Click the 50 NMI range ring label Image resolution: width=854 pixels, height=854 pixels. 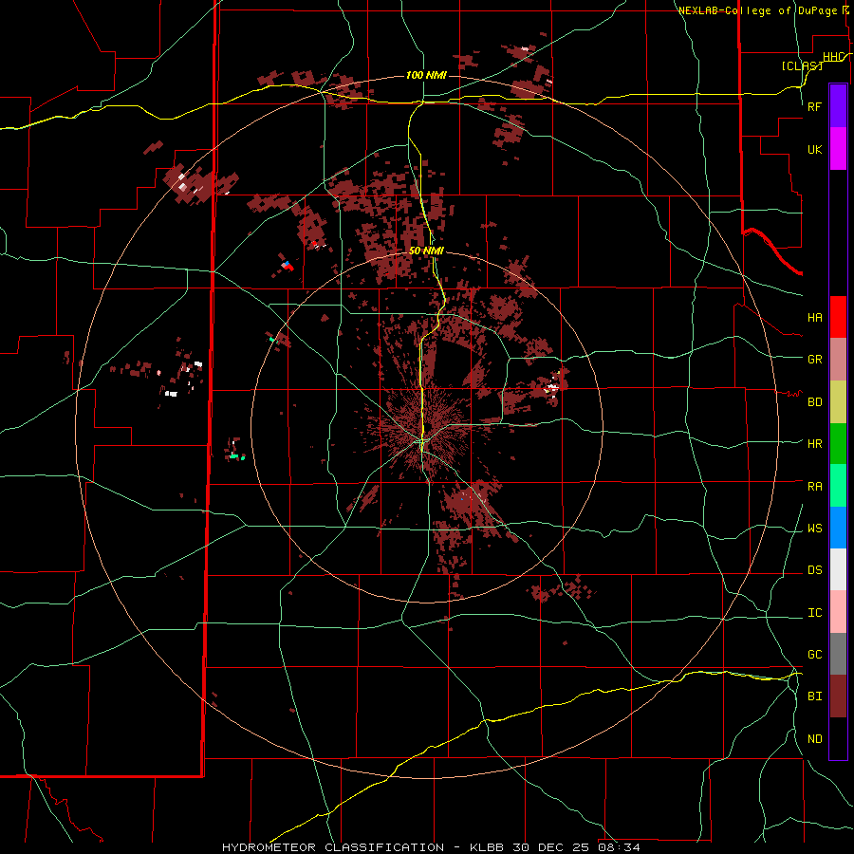click(426, 251)
